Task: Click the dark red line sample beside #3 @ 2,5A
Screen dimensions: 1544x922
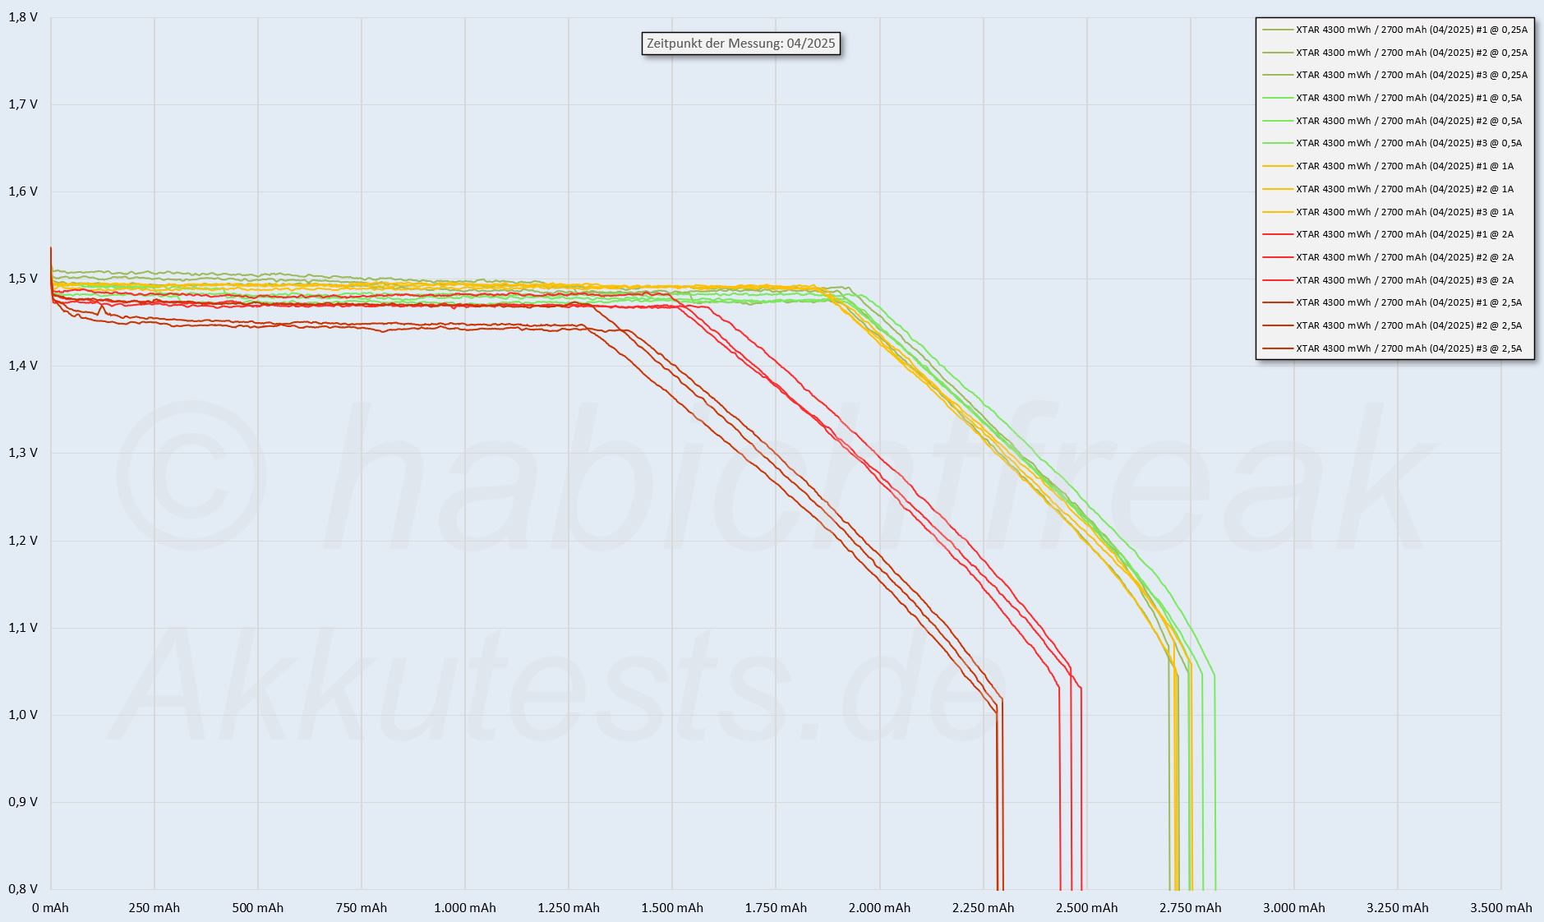Action: pyautogui.click(x=1277, y=348)
